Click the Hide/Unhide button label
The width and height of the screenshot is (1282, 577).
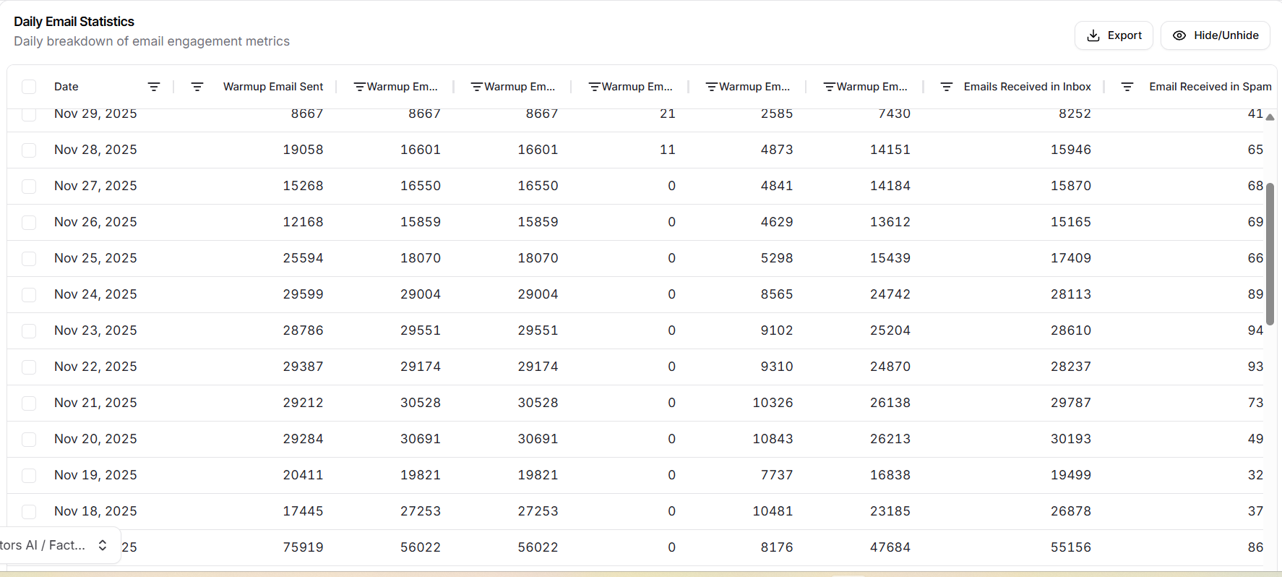coord(1226,35)
